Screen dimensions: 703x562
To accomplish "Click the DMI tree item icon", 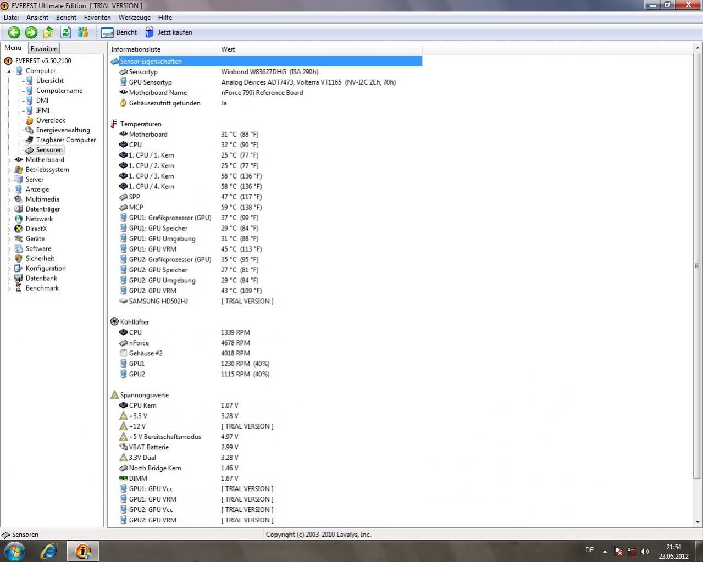I will (29, 101).
